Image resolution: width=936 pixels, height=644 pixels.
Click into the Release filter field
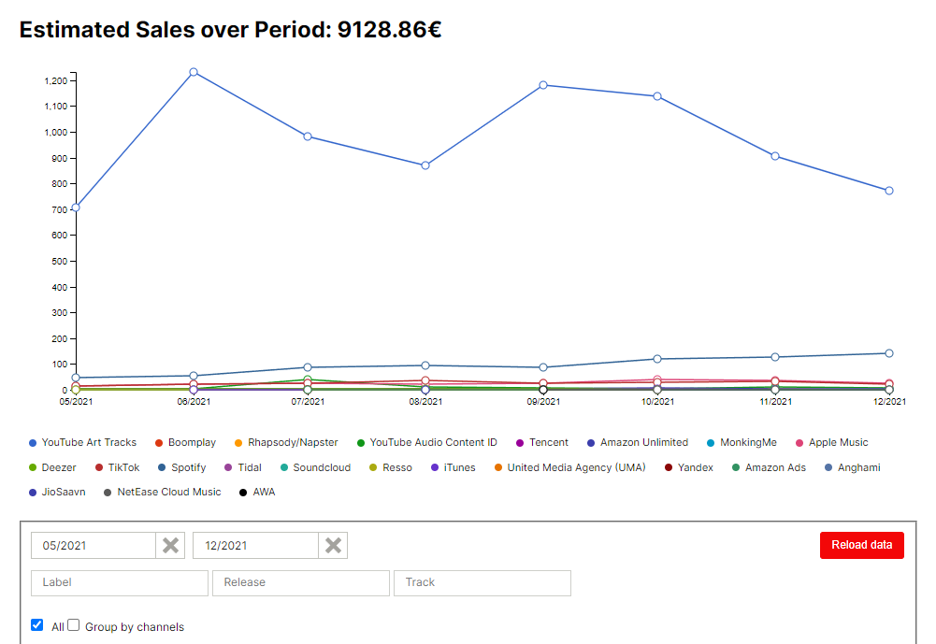(x=301, y=582)
